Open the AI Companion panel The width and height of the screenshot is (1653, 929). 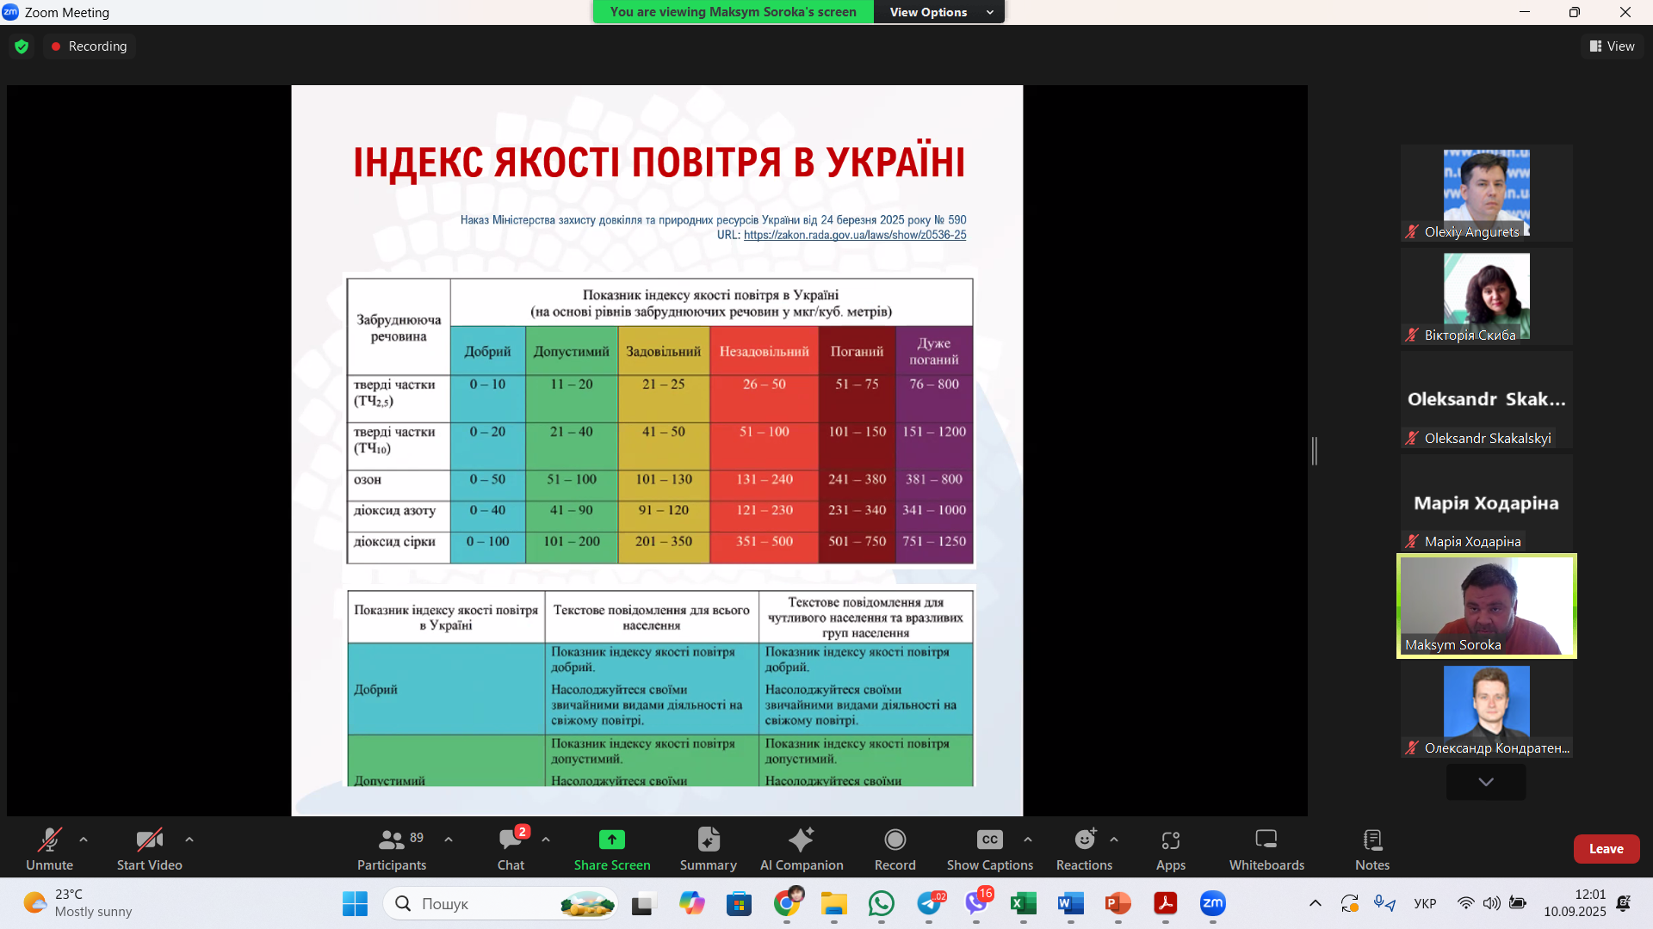801,847
